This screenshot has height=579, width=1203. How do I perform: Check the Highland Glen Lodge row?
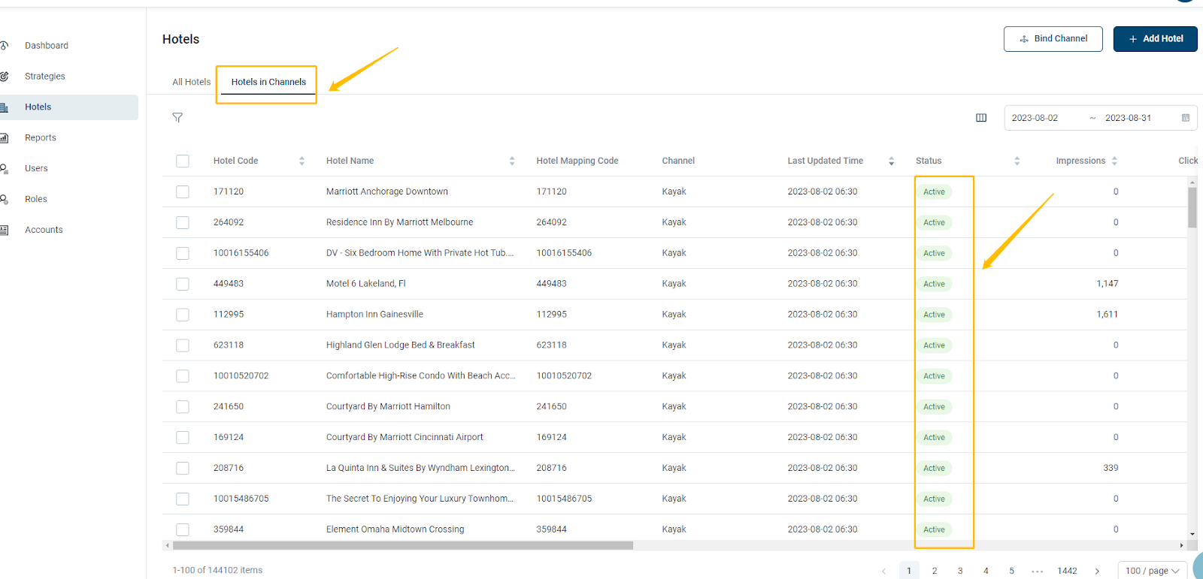tap(183, 345)
